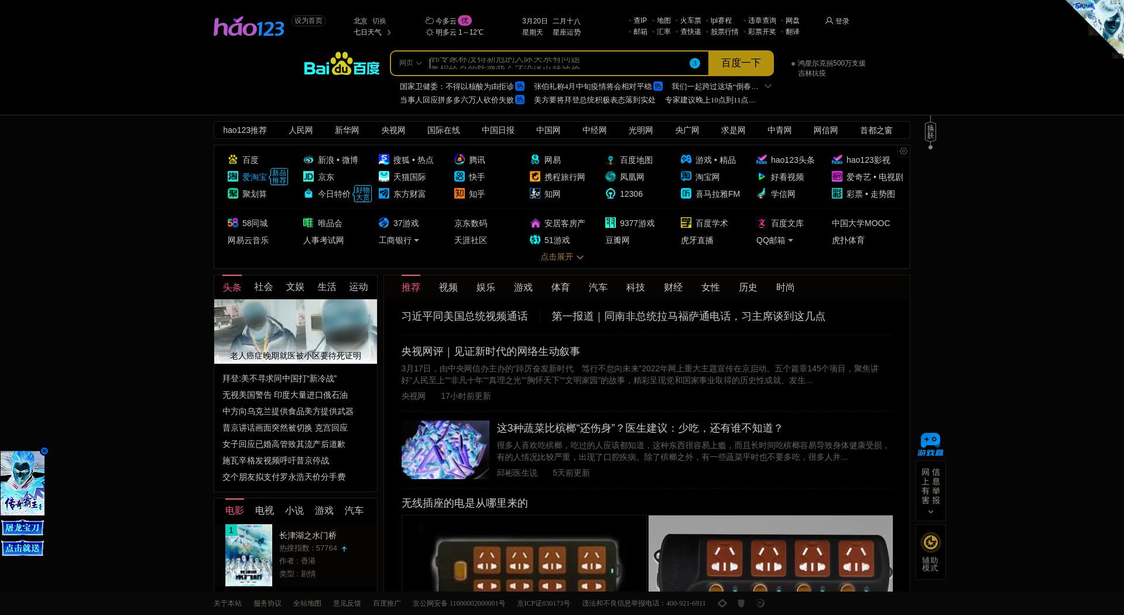Open the hao123头条 icon link

point(762,160)
